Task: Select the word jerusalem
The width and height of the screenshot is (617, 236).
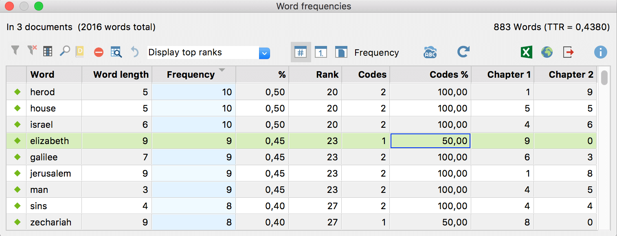Action: click(51, 173)
